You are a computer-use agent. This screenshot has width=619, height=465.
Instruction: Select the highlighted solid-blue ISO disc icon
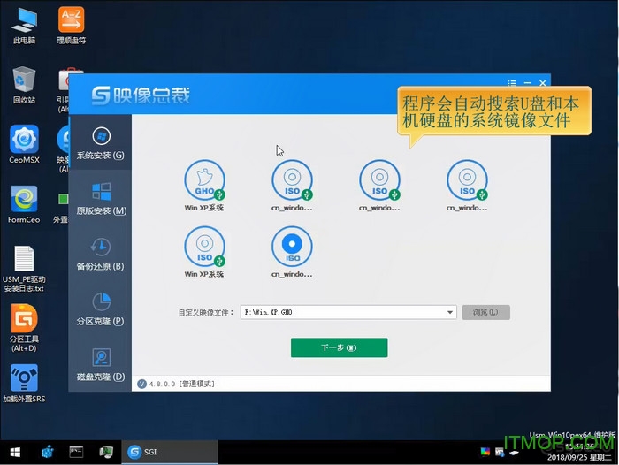(x=291, y=247)
